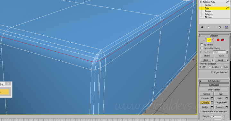231x121 pixels.
Task: Collapse the Edit Edges rollout
Action: coord(214,85)
